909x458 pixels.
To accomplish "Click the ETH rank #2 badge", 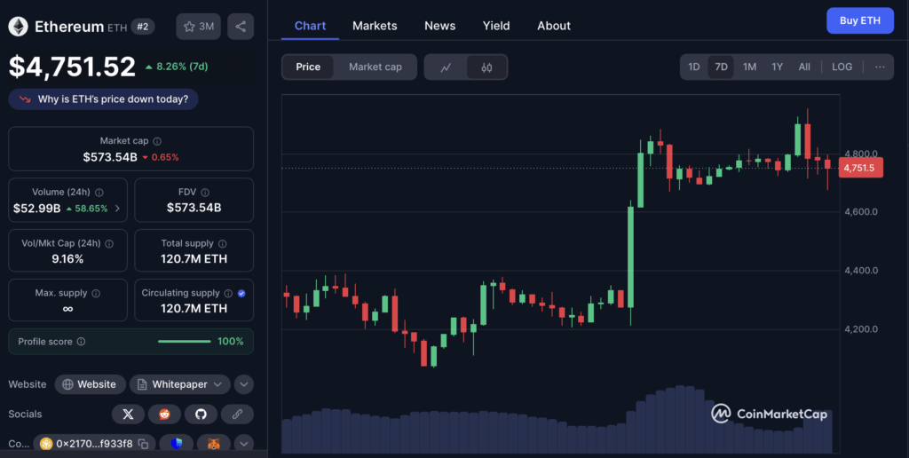I will pyautogui.click(x=143, y=27).
